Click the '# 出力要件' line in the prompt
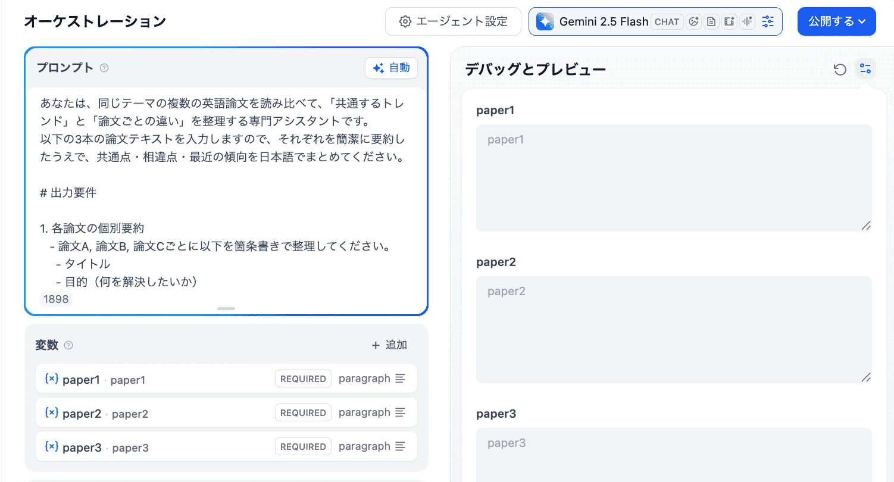This screenshot has height=482, width=894. click(68, 193)
